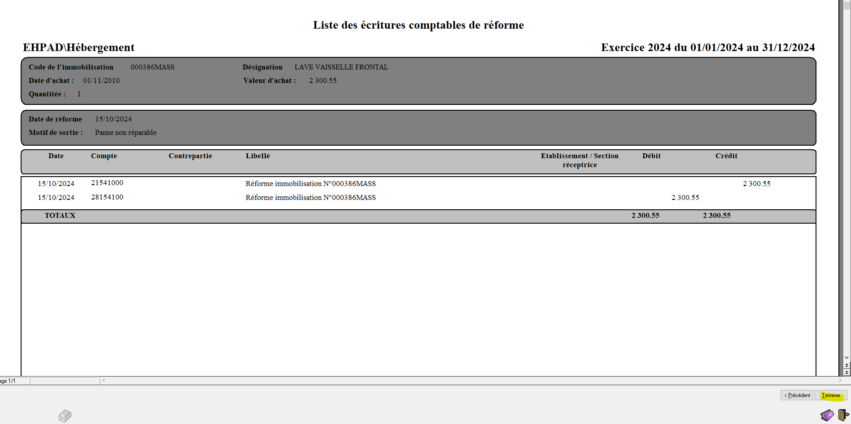Click the TOTAUX row label

[x=60, y=216]
